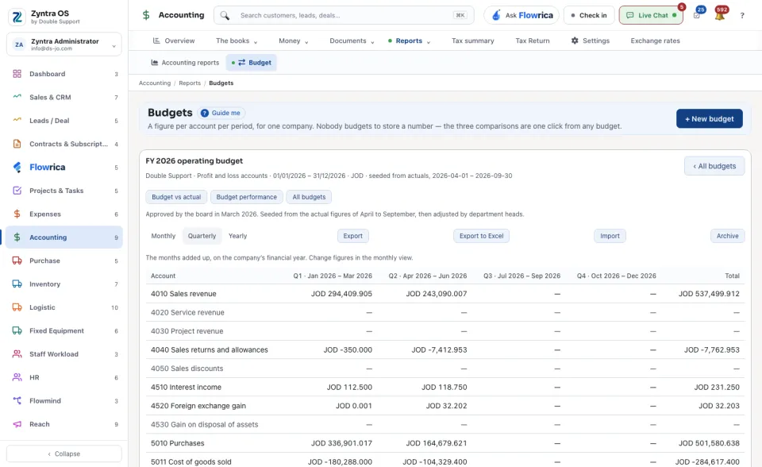The image size is (762, 467).
Task: Open Contracts & Subscriptions document icon
Action: tap(17, 144)
